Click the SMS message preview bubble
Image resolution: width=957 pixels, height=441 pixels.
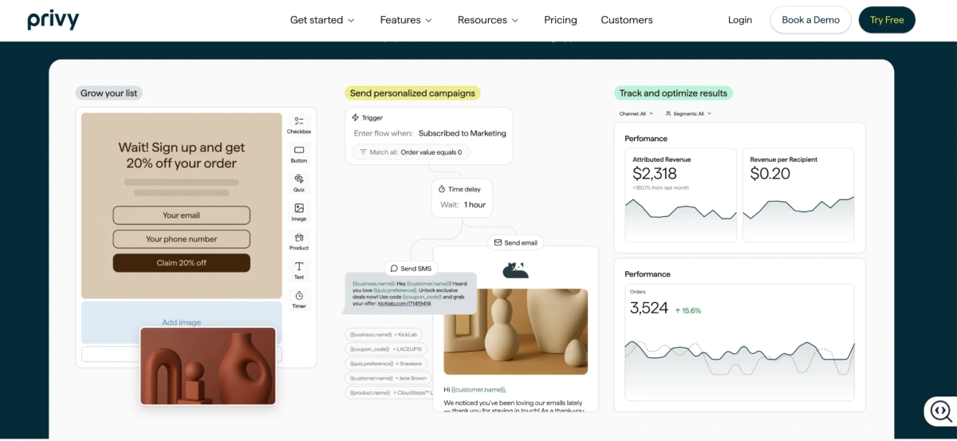(x=411, y=293)
